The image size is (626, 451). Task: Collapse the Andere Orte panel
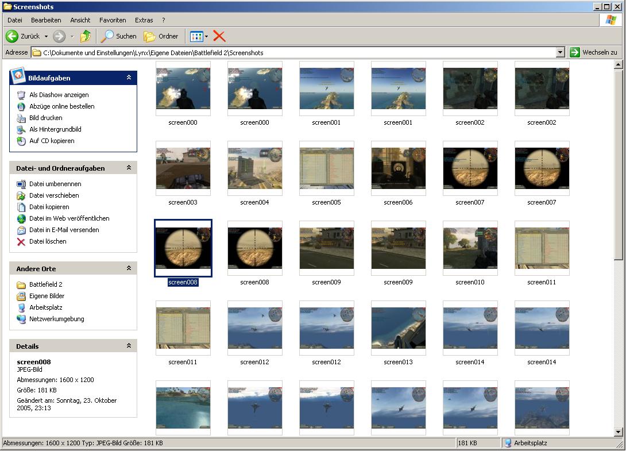pos(129,268)
